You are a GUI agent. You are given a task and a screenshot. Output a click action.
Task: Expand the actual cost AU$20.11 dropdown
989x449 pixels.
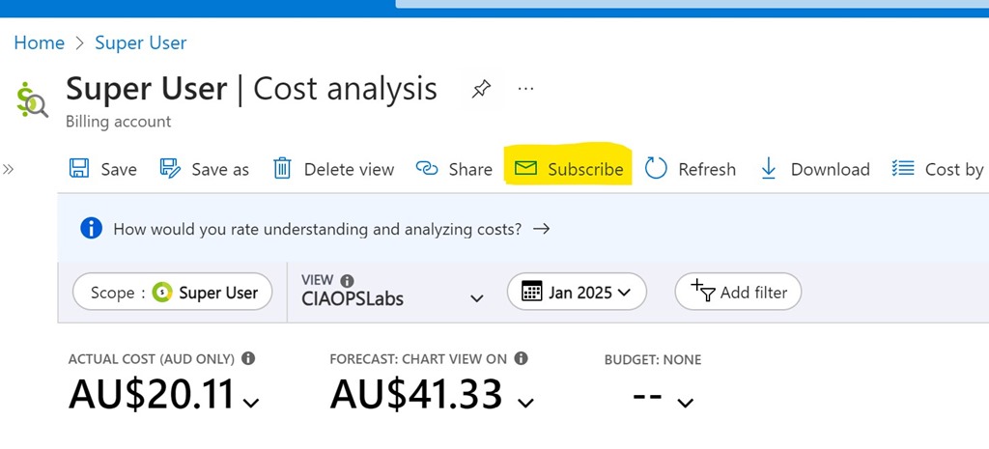(252, 403)
